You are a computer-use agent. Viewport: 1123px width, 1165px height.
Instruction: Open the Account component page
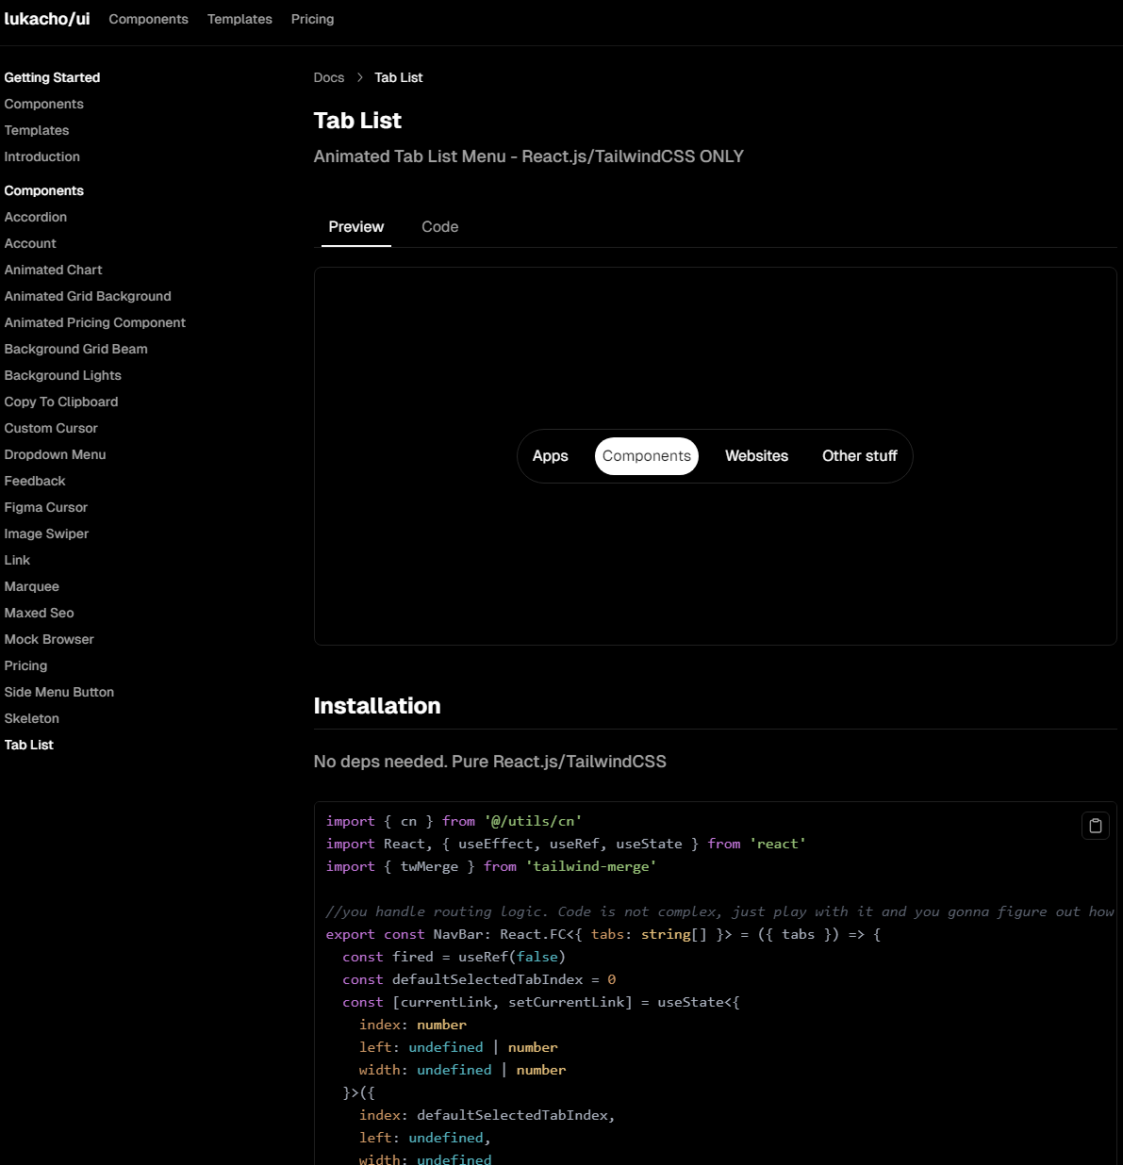30,243
